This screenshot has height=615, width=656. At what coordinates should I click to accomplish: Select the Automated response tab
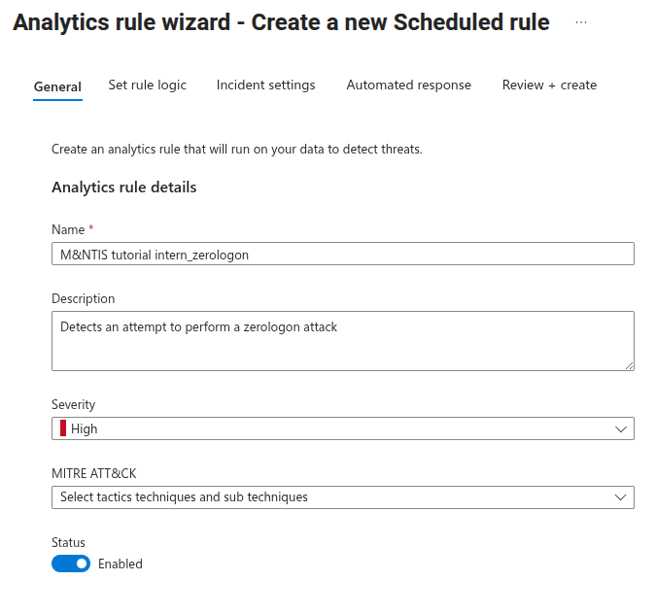409,85
